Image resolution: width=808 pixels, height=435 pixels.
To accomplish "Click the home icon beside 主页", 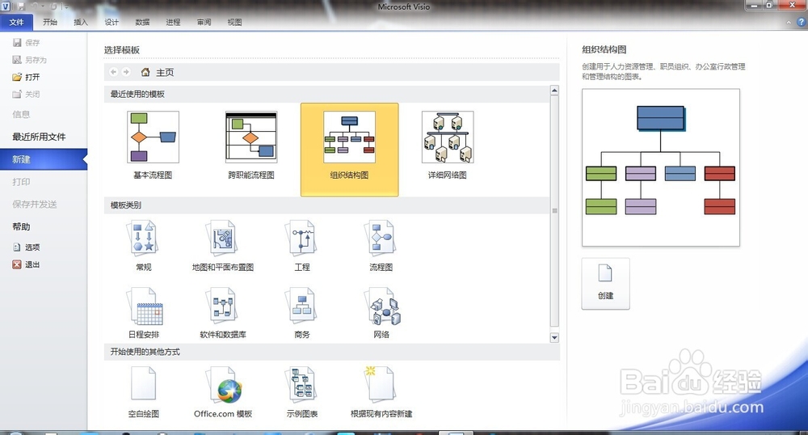I will click(145, 72).
